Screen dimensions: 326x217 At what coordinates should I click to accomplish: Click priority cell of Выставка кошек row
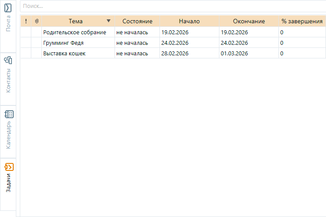[x=26, y=54]
